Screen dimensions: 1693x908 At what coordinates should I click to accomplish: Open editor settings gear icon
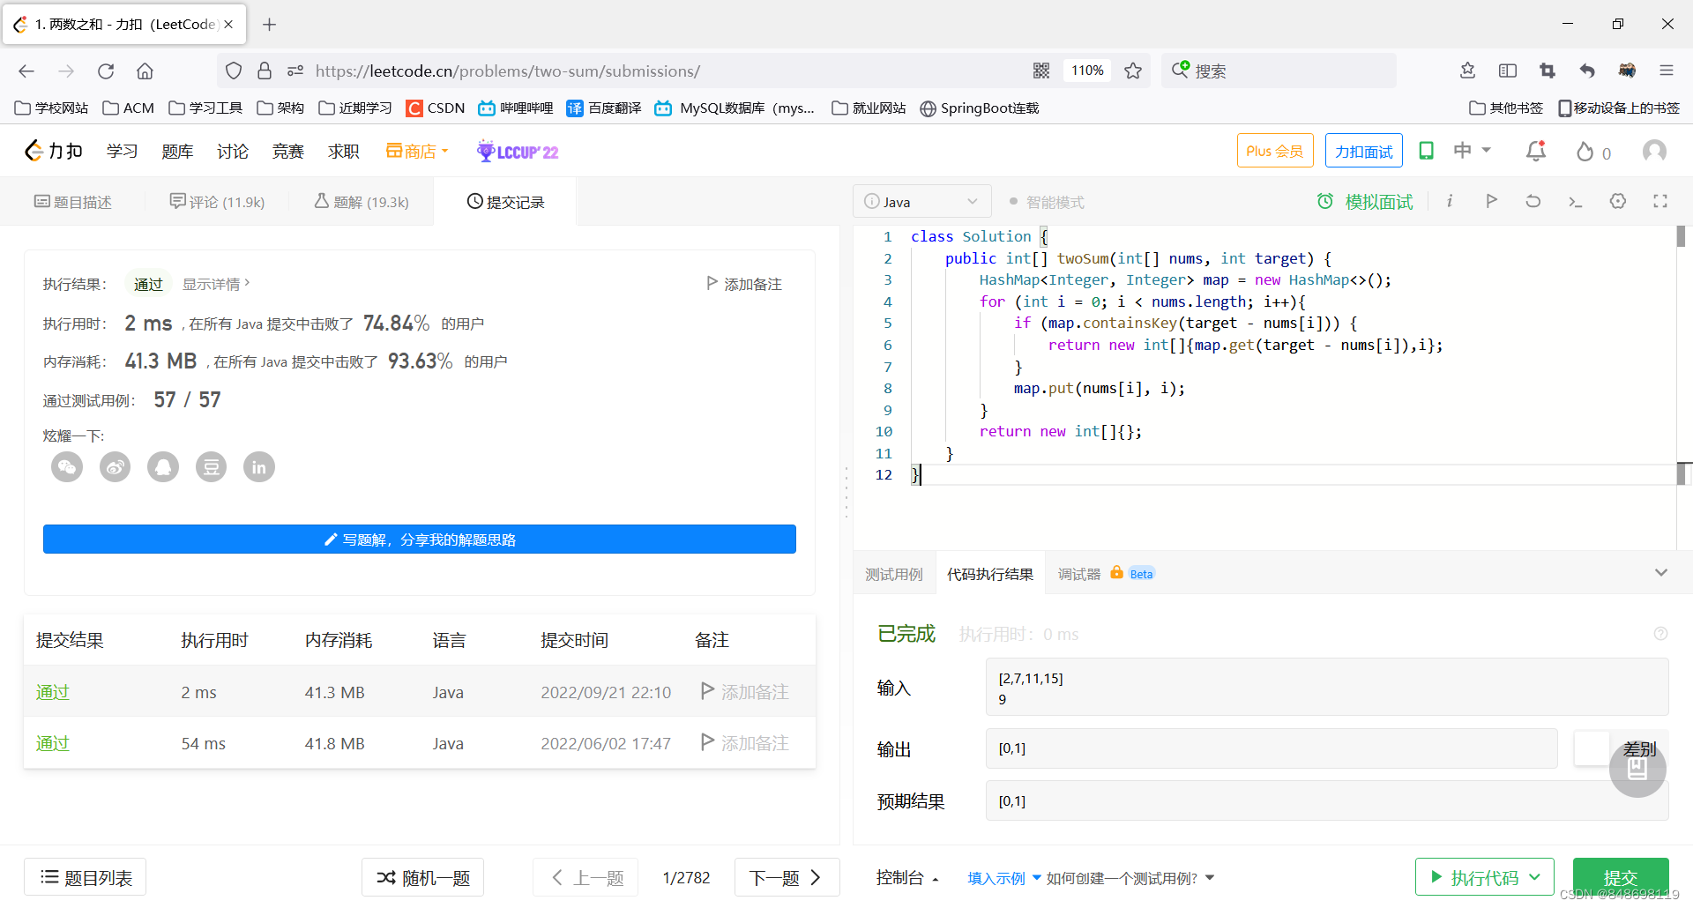click(1618, 201)
